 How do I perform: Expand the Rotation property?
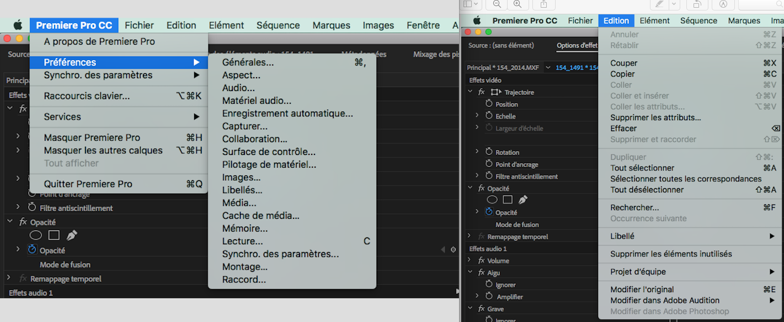point(477,152)
